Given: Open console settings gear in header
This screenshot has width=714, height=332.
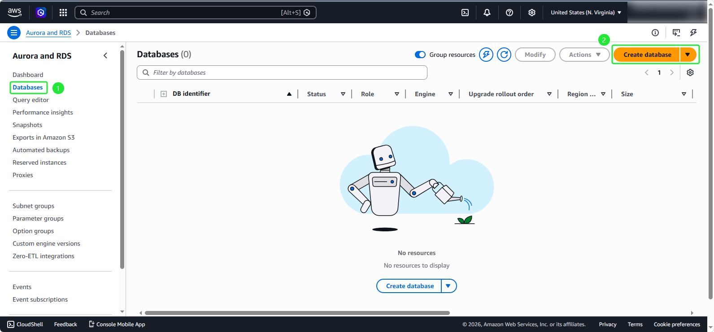Looking at the screenshot, I should [x=532, y=13].
